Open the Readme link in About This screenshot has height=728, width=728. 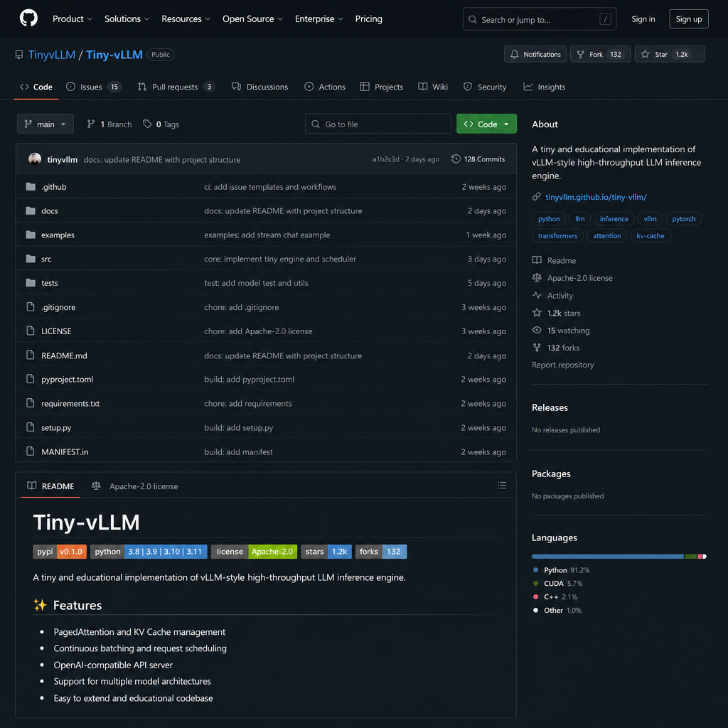tap(554, 260)
